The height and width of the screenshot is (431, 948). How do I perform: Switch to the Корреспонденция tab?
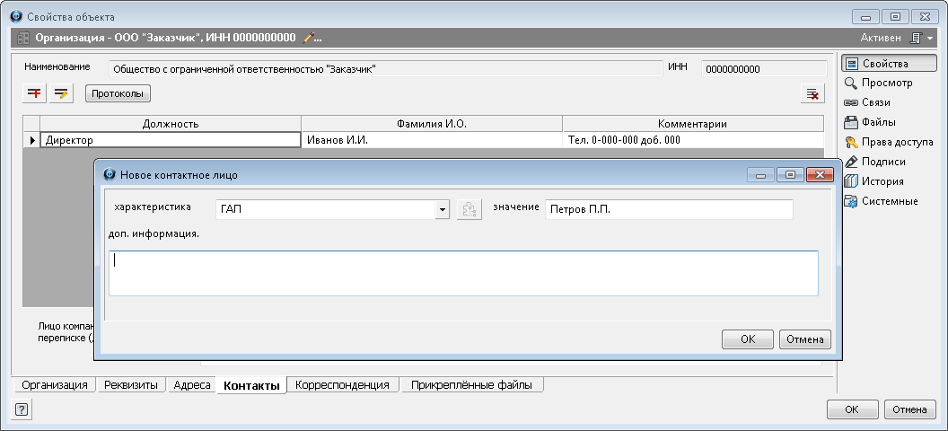click(342, 385)
